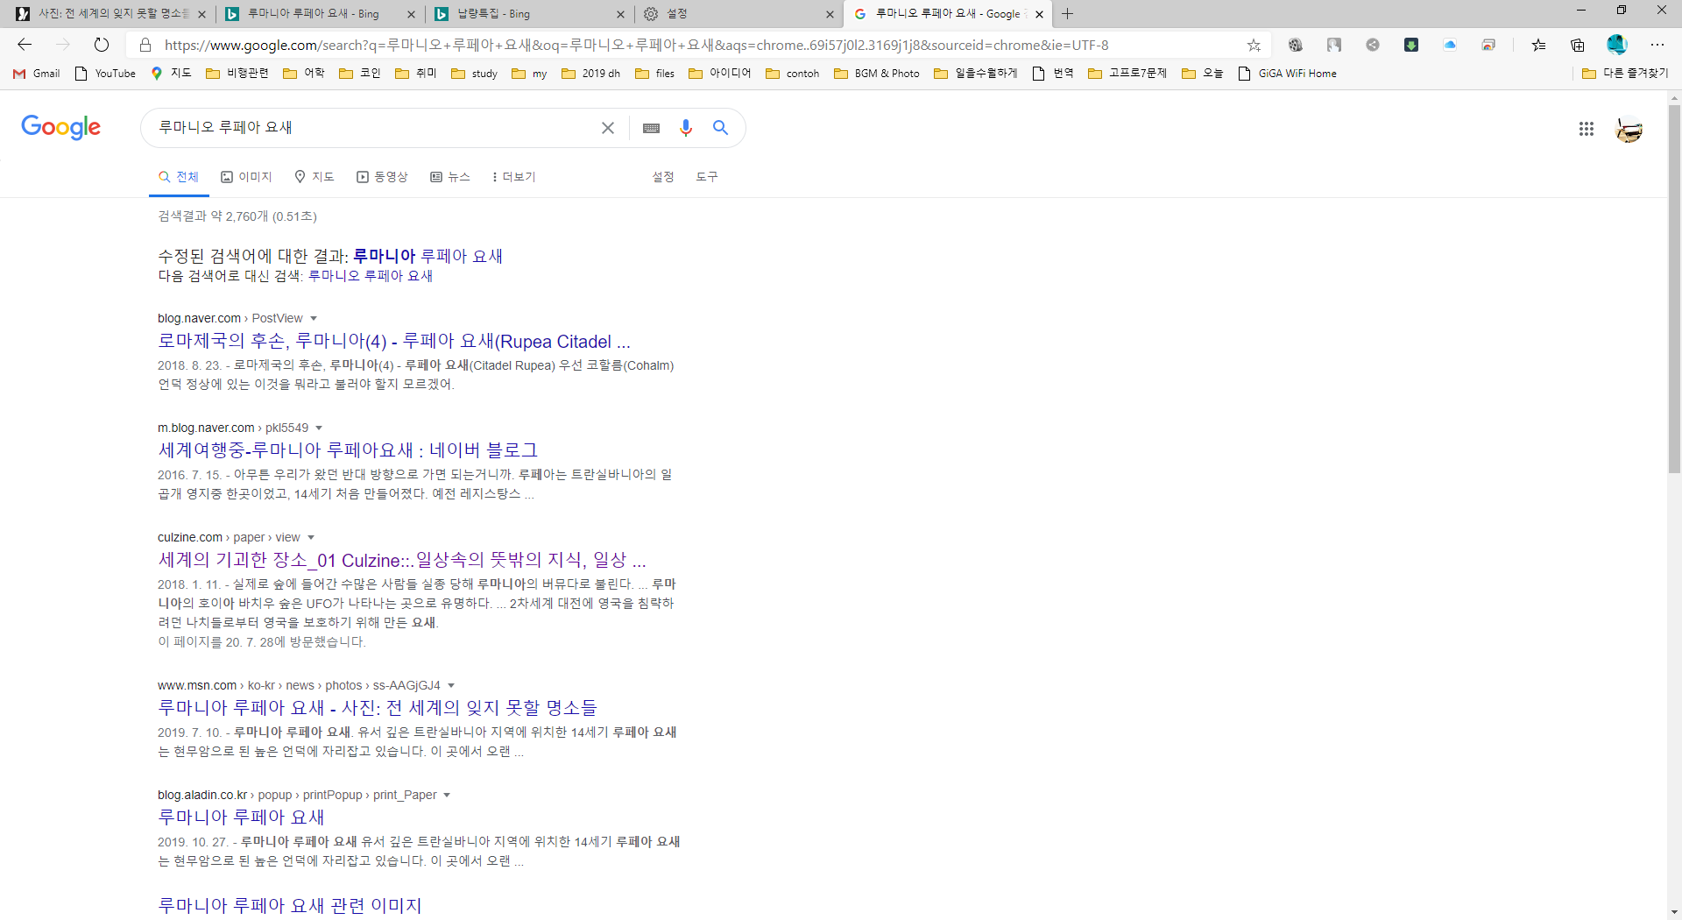Image resolution: width=1682 pixels, height=920 pixels.
Task: Open msn result 사진: 전 세계의 잊지 못할 명소들
Action: [x=378, y=708]
